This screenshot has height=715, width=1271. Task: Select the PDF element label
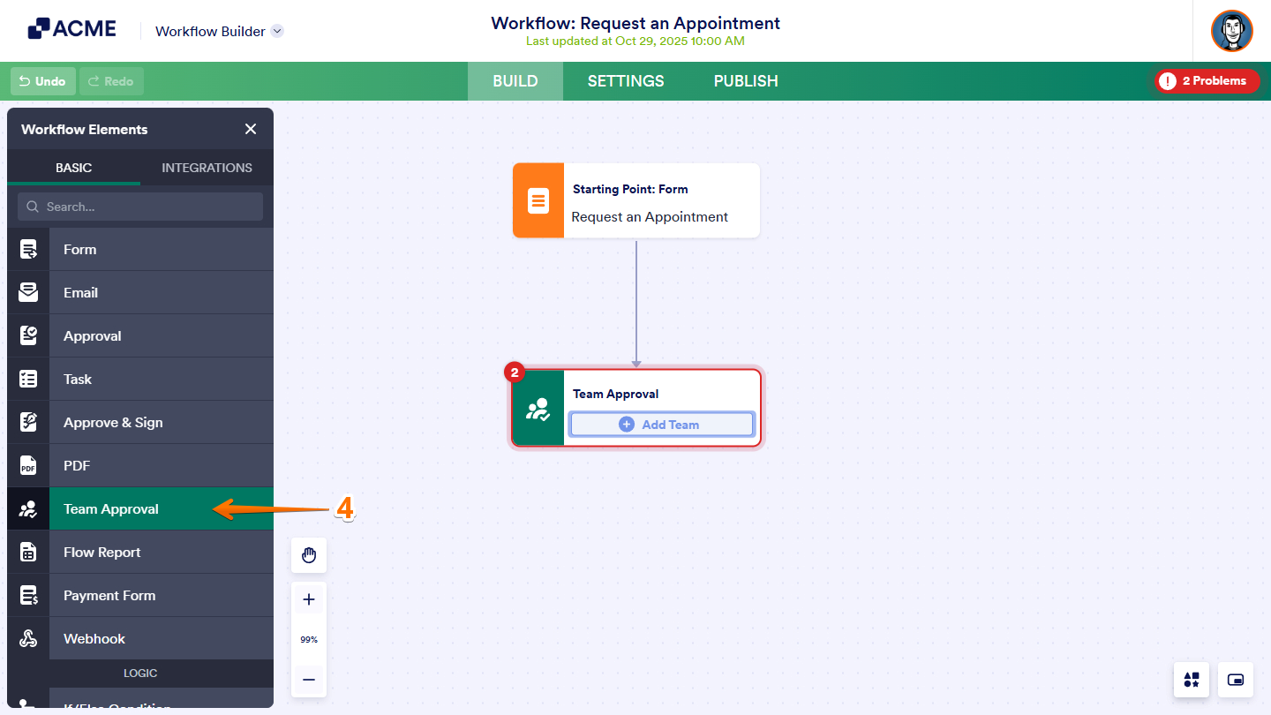77,466
